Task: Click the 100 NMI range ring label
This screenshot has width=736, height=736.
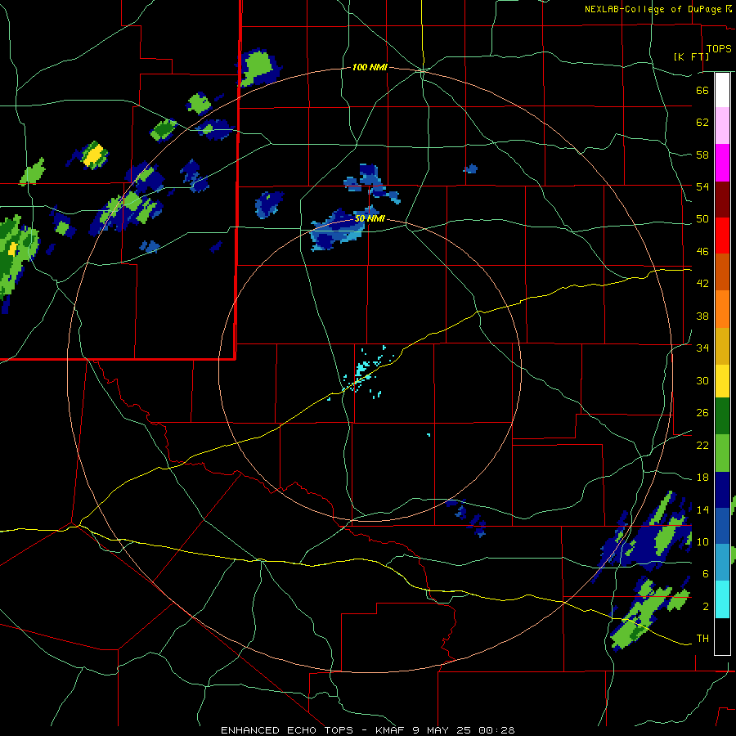Action: (x=370, y=68)
